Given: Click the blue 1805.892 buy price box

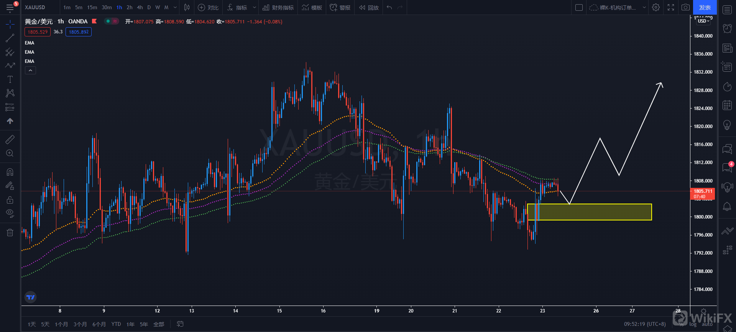Looking at the screenshot, I should (x=79, y=32).
